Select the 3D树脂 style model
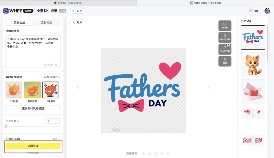This screenshot has height=158, width=274. coord(14,90)
